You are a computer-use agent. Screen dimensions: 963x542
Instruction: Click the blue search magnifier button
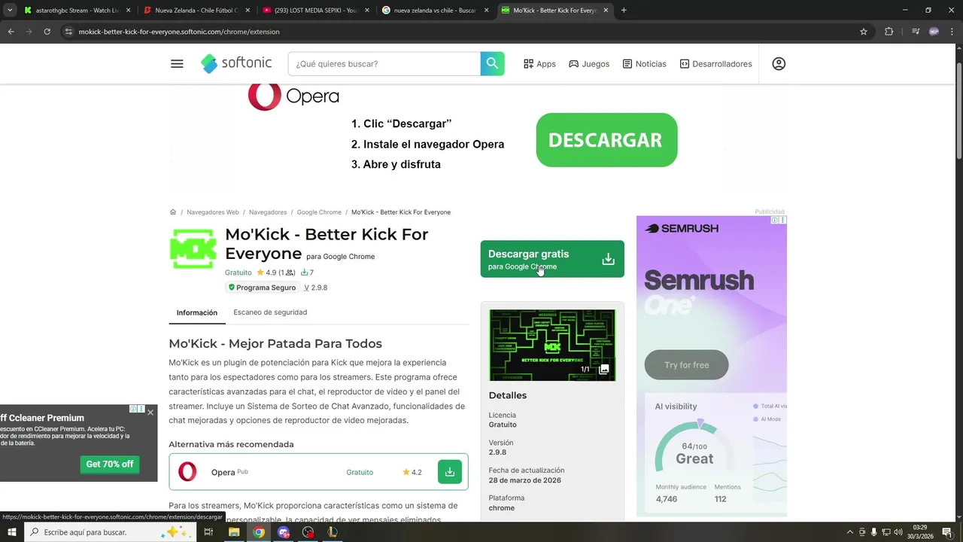click(x=492, y=64)
